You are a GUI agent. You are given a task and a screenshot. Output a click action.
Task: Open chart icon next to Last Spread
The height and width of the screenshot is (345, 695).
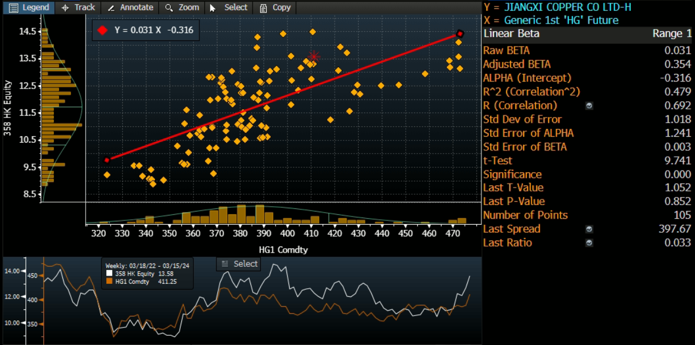tap(589, 229)
